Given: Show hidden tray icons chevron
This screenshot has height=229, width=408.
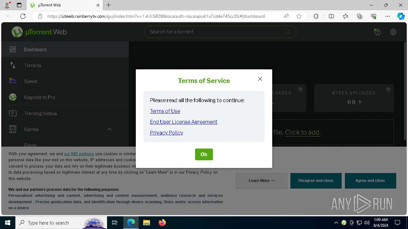Looking at the screenshot, I should point(336,223).
